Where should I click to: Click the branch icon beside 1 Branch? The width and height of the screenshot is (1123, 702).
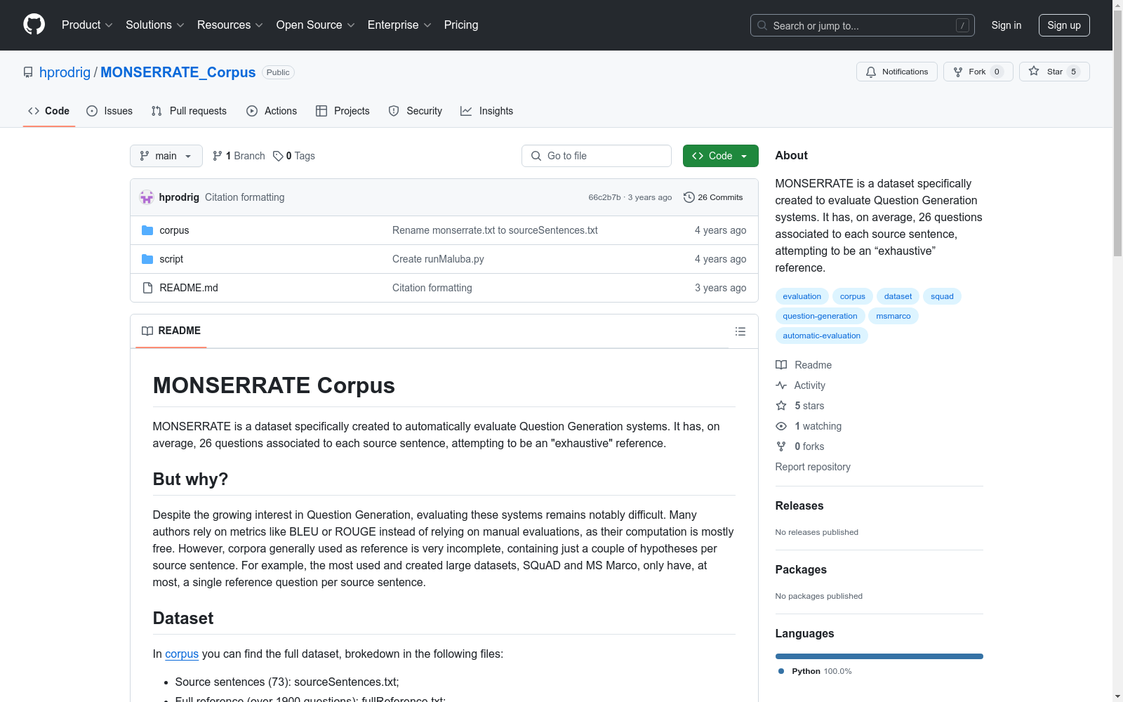coord(218,156)
